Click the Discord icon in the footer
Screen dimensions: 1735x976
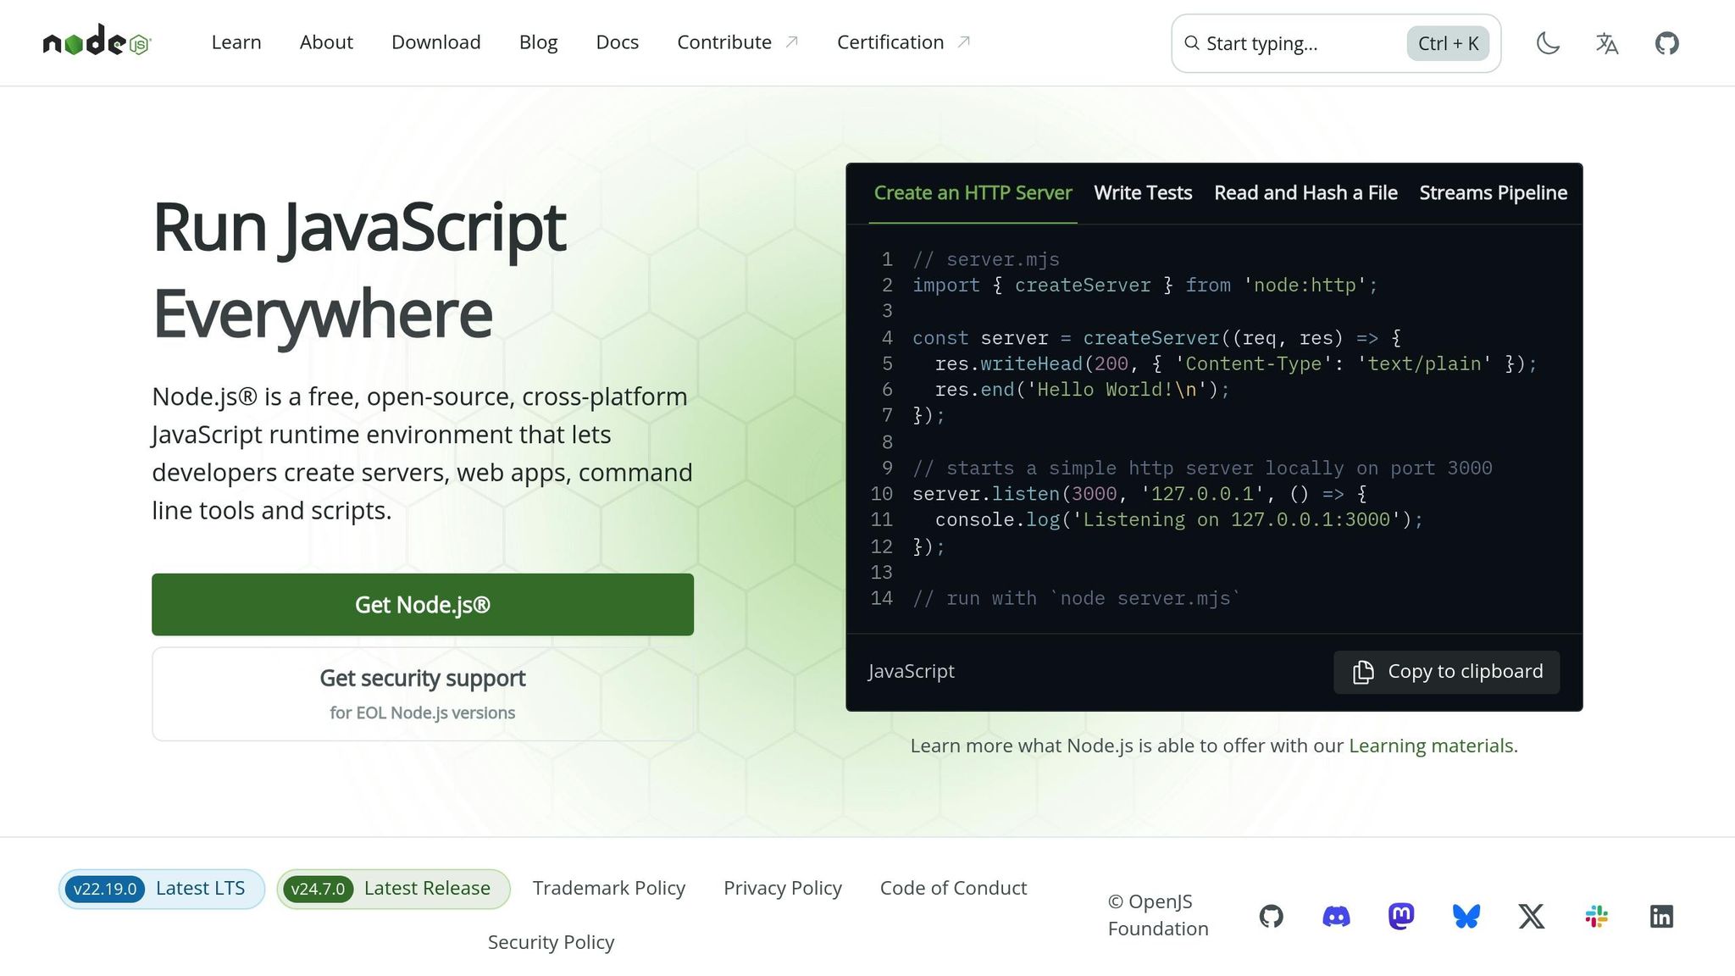coord(1336,916)
